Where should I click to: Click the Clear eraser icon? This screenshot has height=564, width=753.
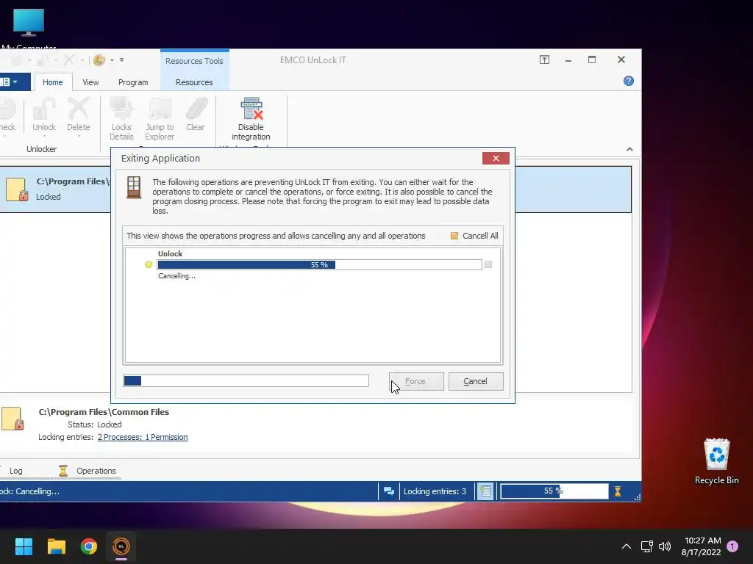click(196, 109)
